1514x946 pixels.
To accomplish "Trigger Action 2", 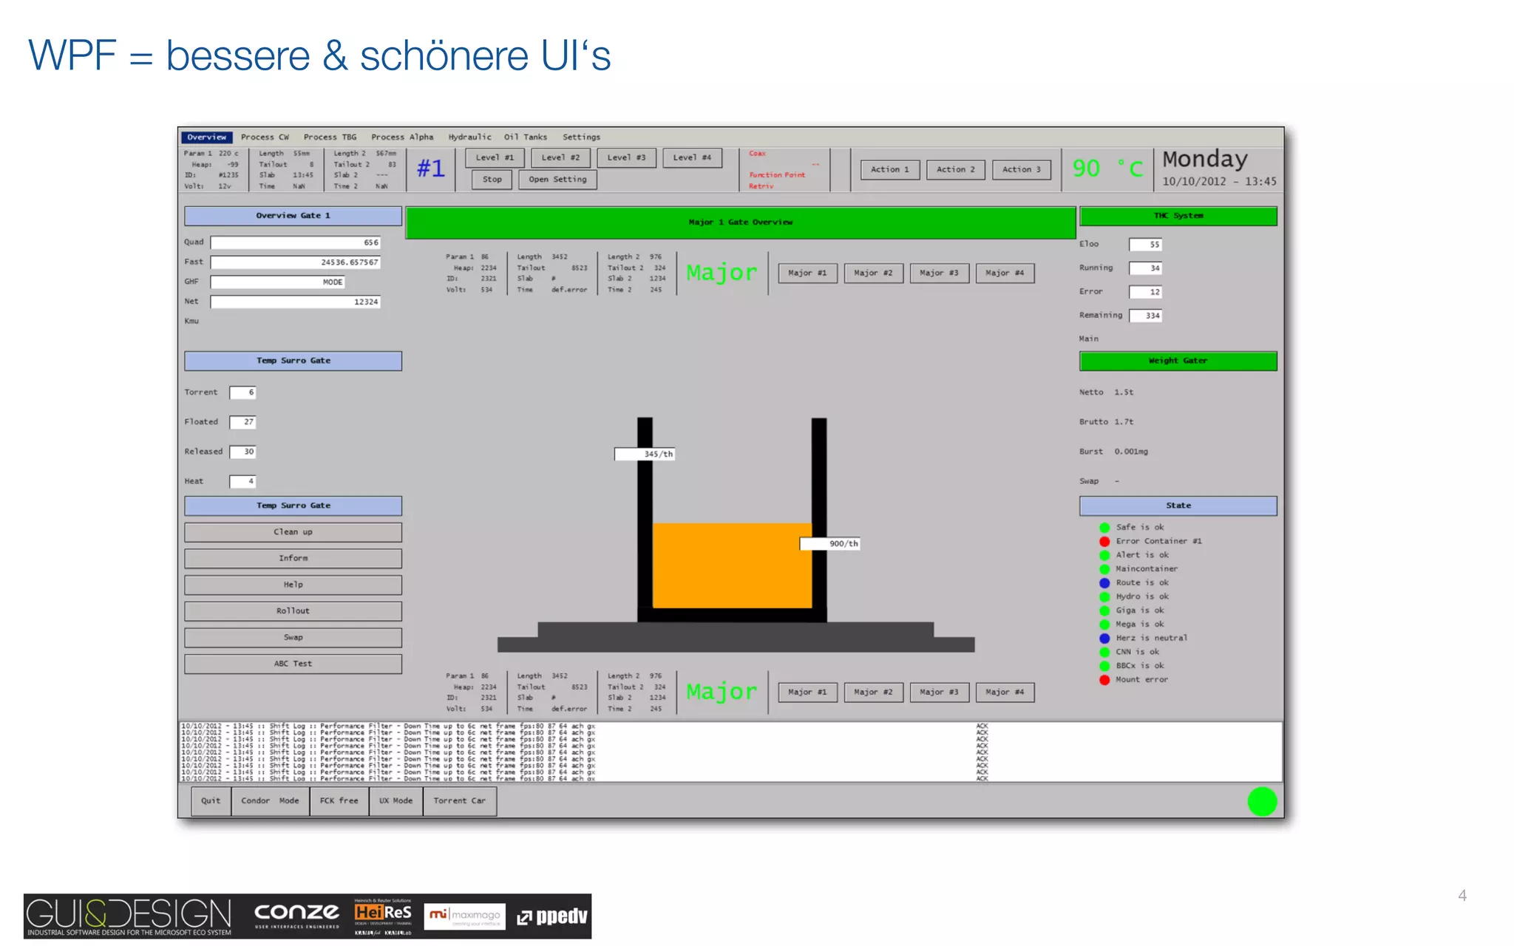I will [955, 170].
